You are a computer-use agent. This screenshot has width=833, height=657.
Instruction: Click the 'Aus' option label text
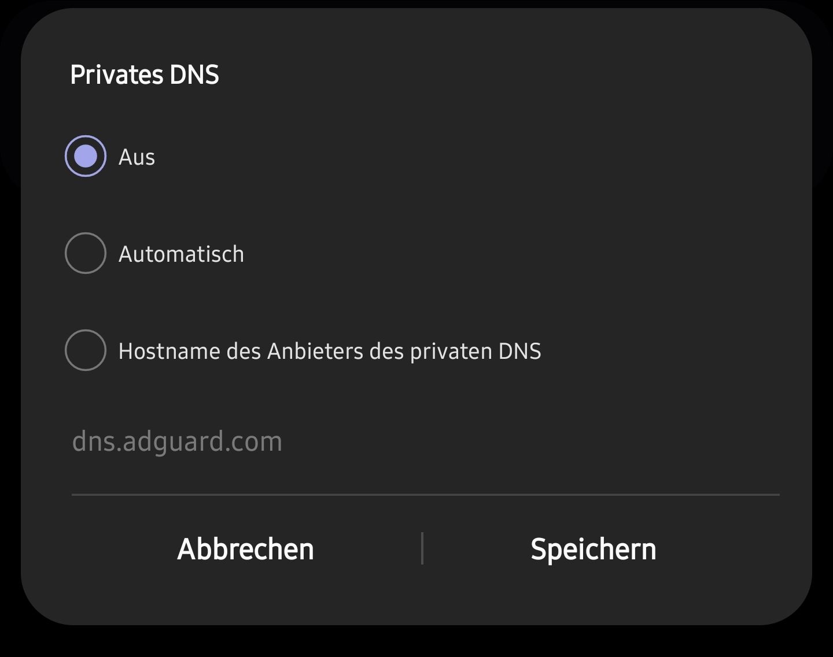click(x=137, y=157)
